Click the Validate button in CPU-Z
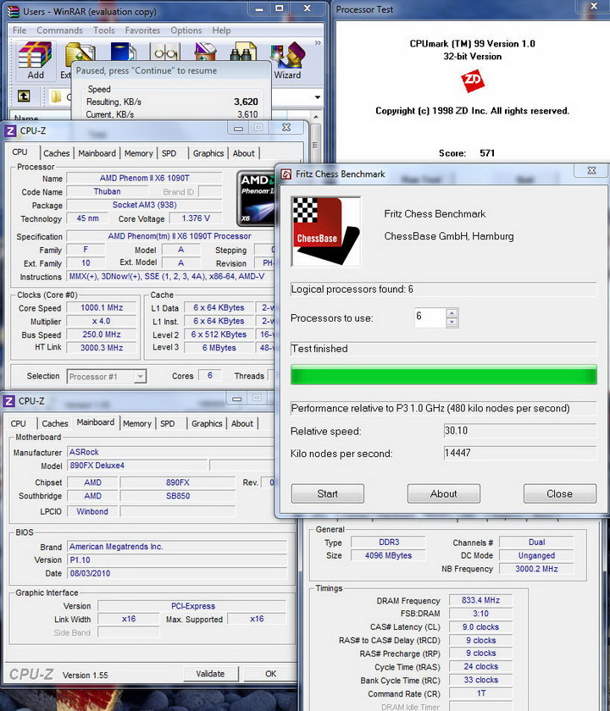Image resolution: width=610 pixels, height=711 pixels. pyautogui.click(x=211, y=674)
